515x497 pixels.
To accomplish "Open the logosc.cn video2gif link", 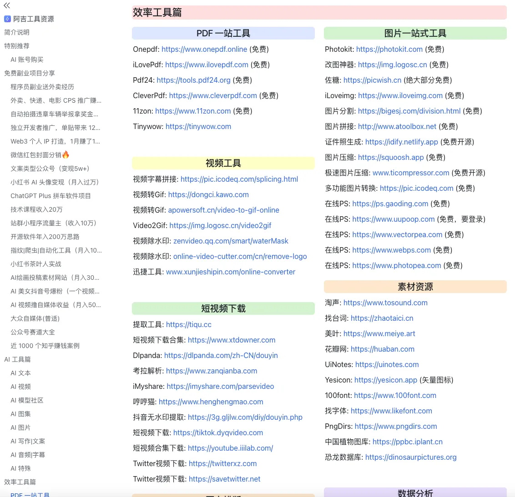I will tap(220, 225).
